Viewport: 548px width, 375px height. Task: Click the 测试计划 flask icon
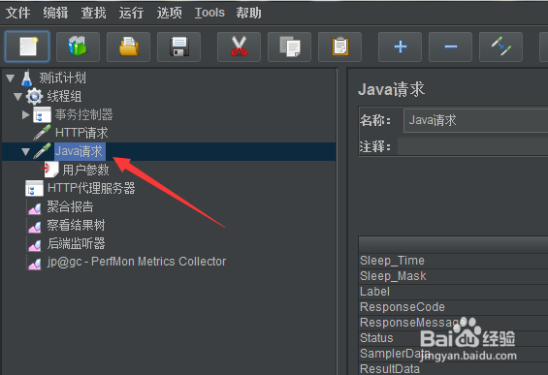pyautogui.click(x=26, y=78)
